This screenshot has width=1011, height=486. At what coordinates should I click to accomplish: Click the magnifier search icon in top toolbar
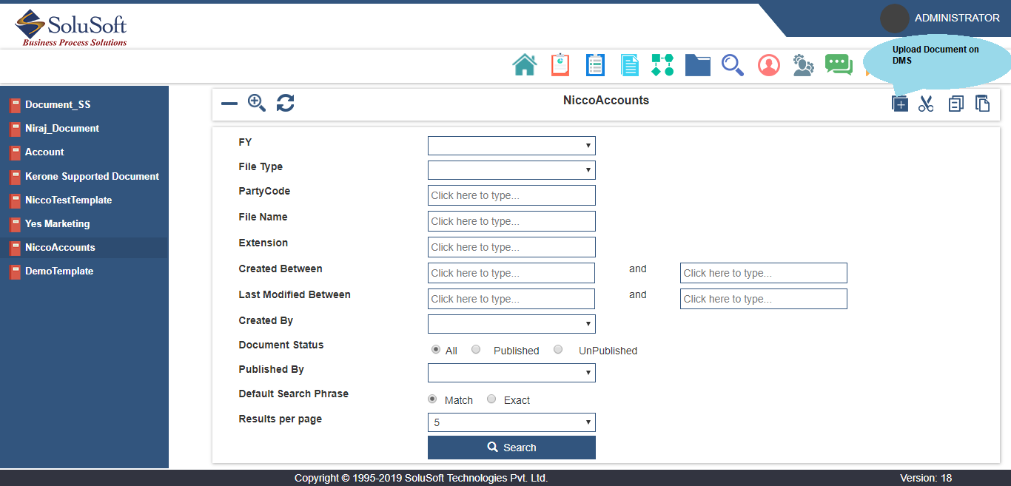click(733, 65)
